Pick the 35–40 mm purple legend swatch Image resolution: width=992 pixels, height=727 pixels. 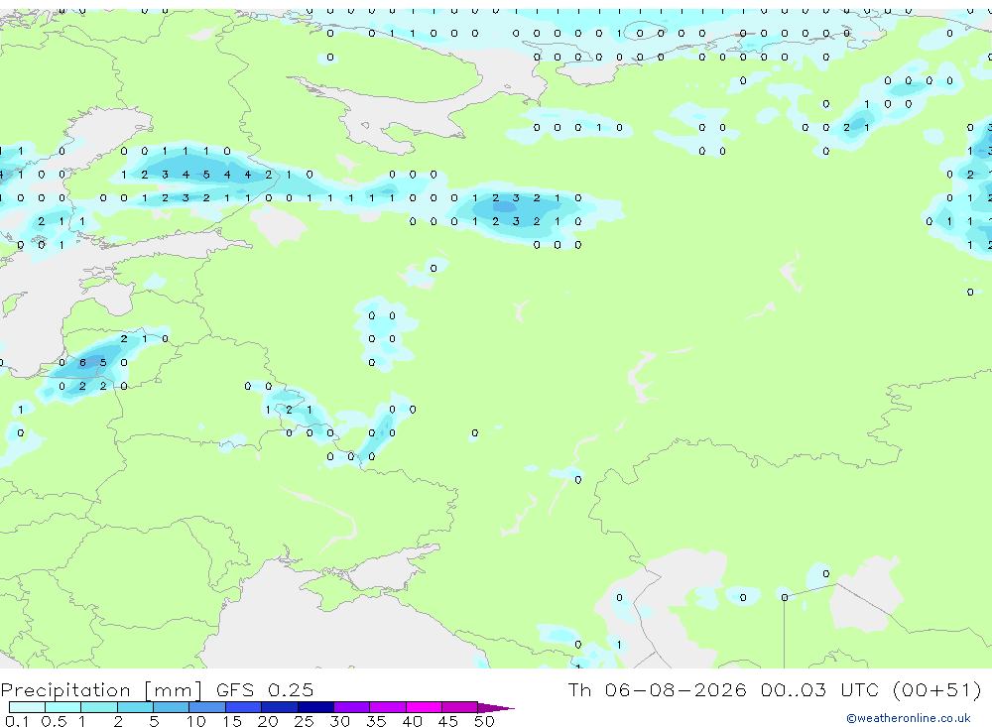pyautogui.click(x=388, y=707)
